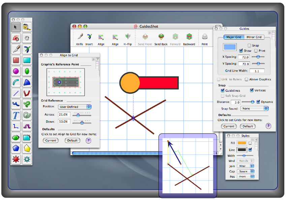This screenshot has width=286, height=202.
Task: Click Backward toolbar icon
Action: coord(189,39)
